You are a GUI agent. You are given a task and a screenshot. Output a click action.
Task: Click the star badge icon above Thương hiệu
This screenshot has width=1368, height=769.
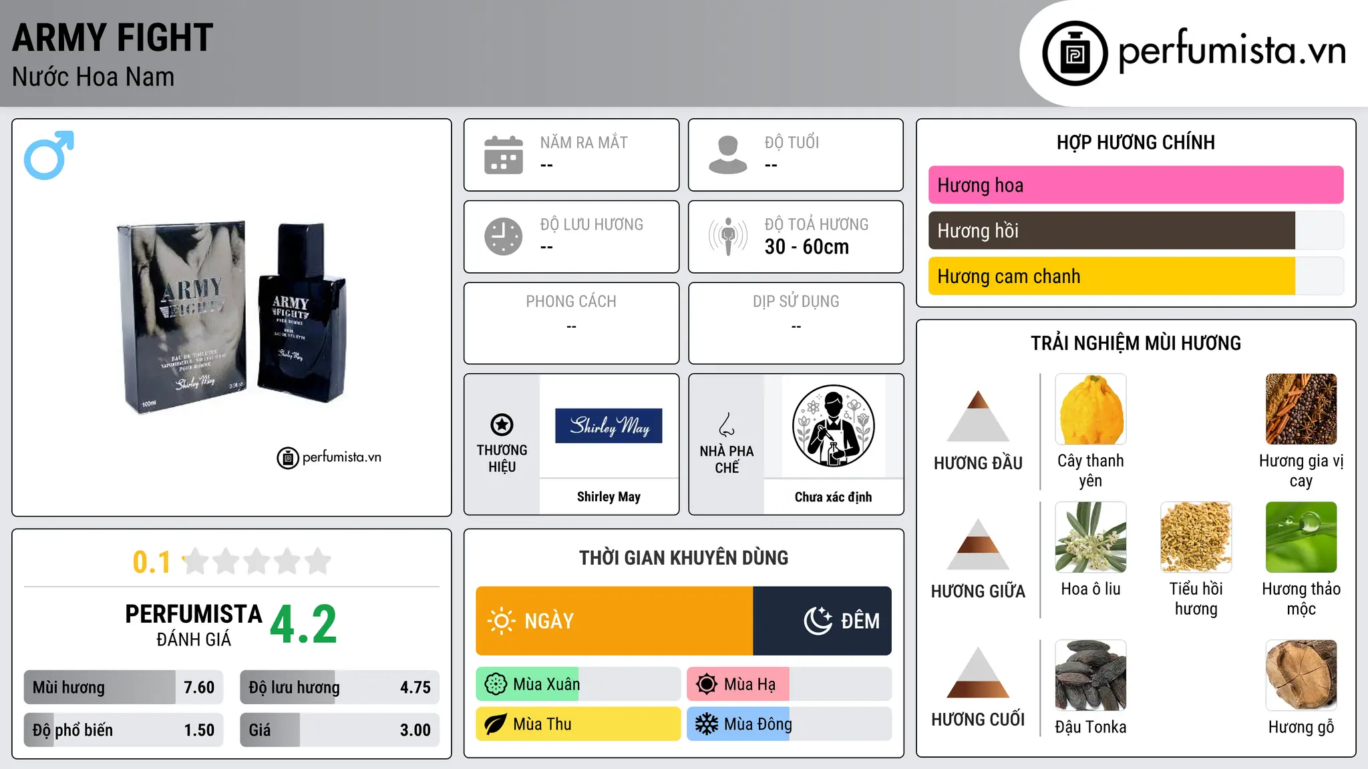pos(502,425)
